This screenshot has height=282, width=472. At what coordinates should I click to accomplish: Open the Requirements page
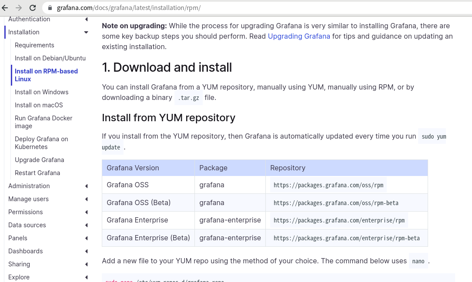[34, 45]
